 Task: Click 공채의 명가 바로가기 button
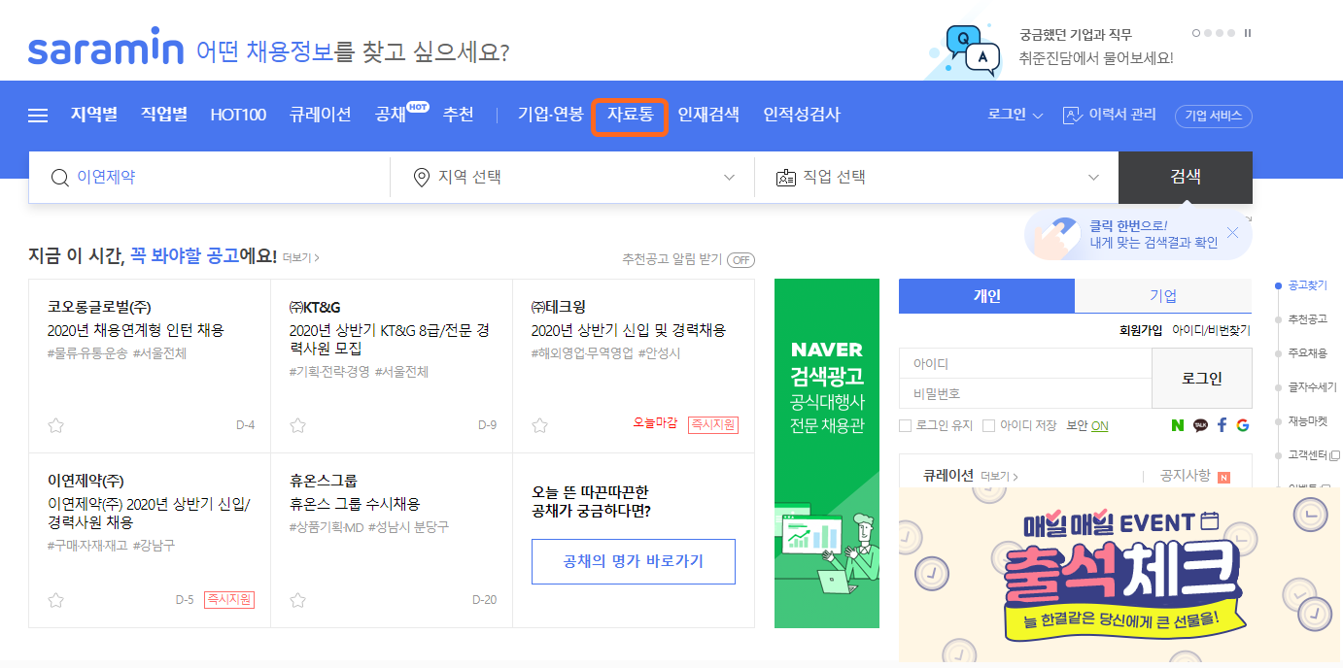(x=634, y=561)
